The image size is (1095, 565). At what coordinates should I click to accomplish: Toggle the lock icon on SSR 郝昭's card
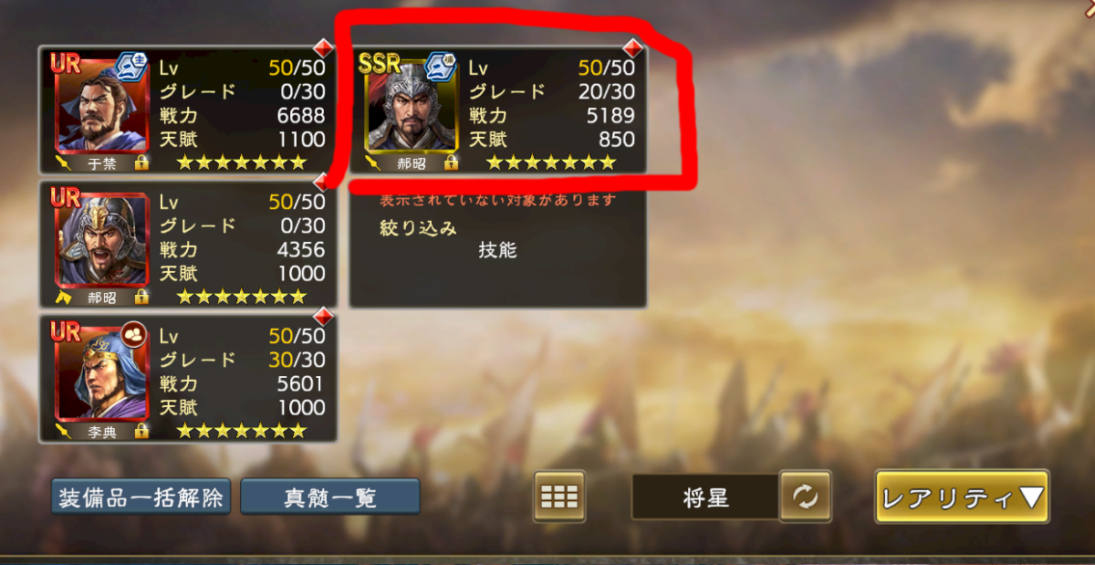coord(451,163)
